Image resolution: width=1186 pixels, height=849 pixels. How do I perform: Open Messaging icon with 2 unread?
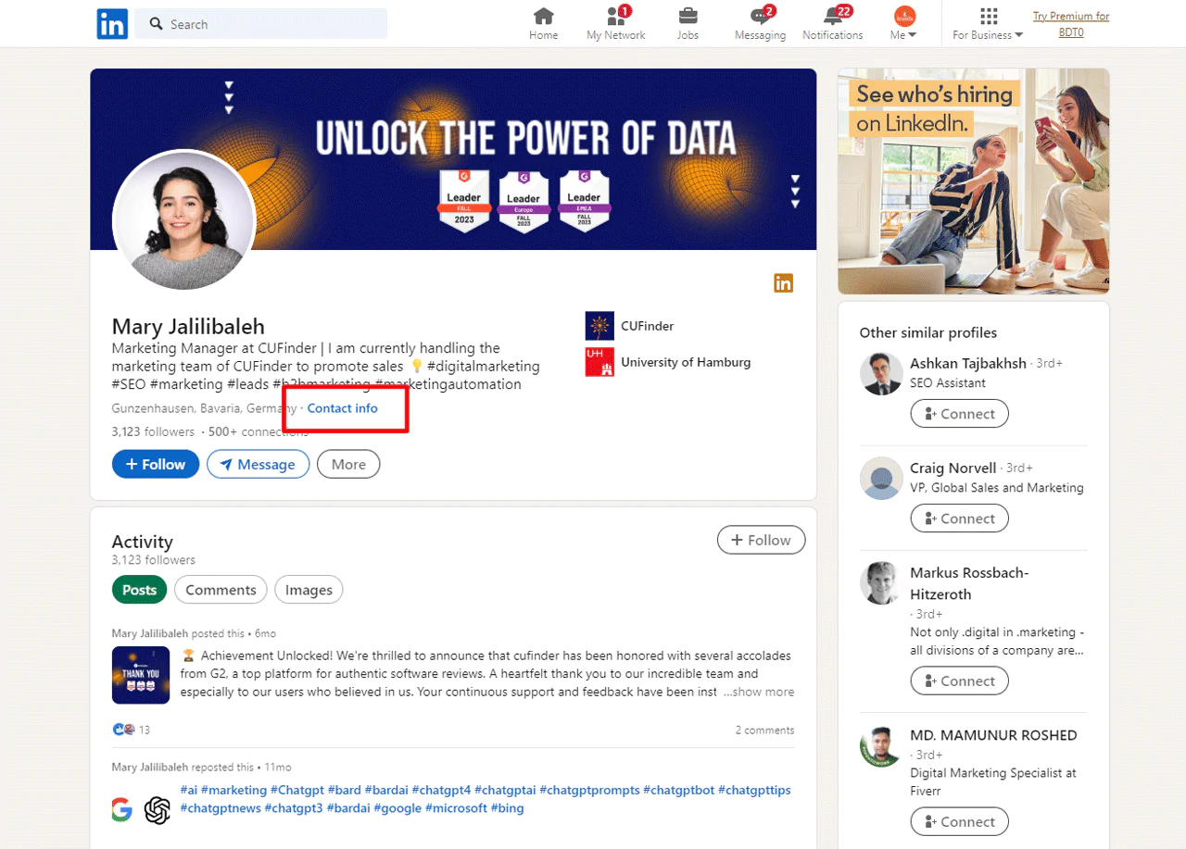[760, 17]
